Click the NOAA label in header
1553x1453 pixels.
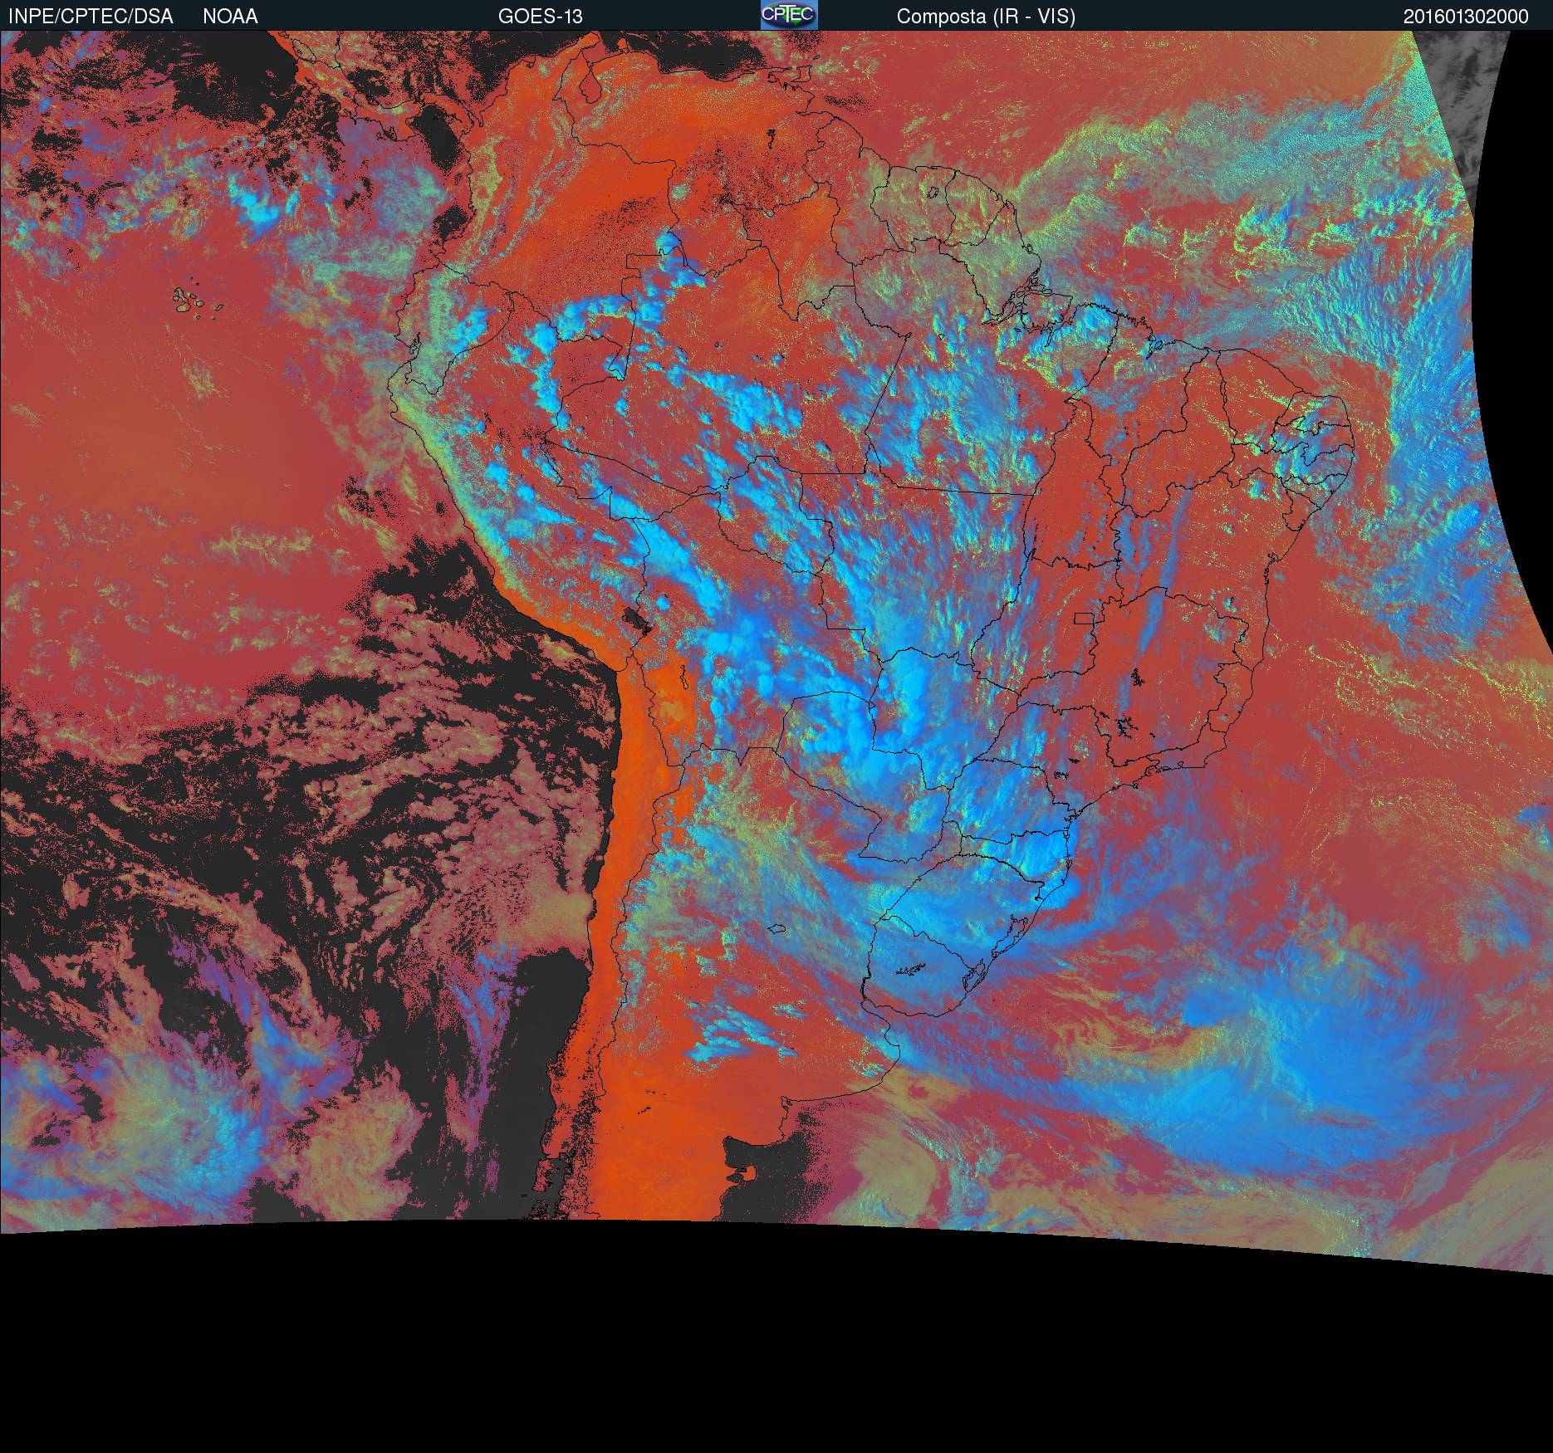[230, 17]
